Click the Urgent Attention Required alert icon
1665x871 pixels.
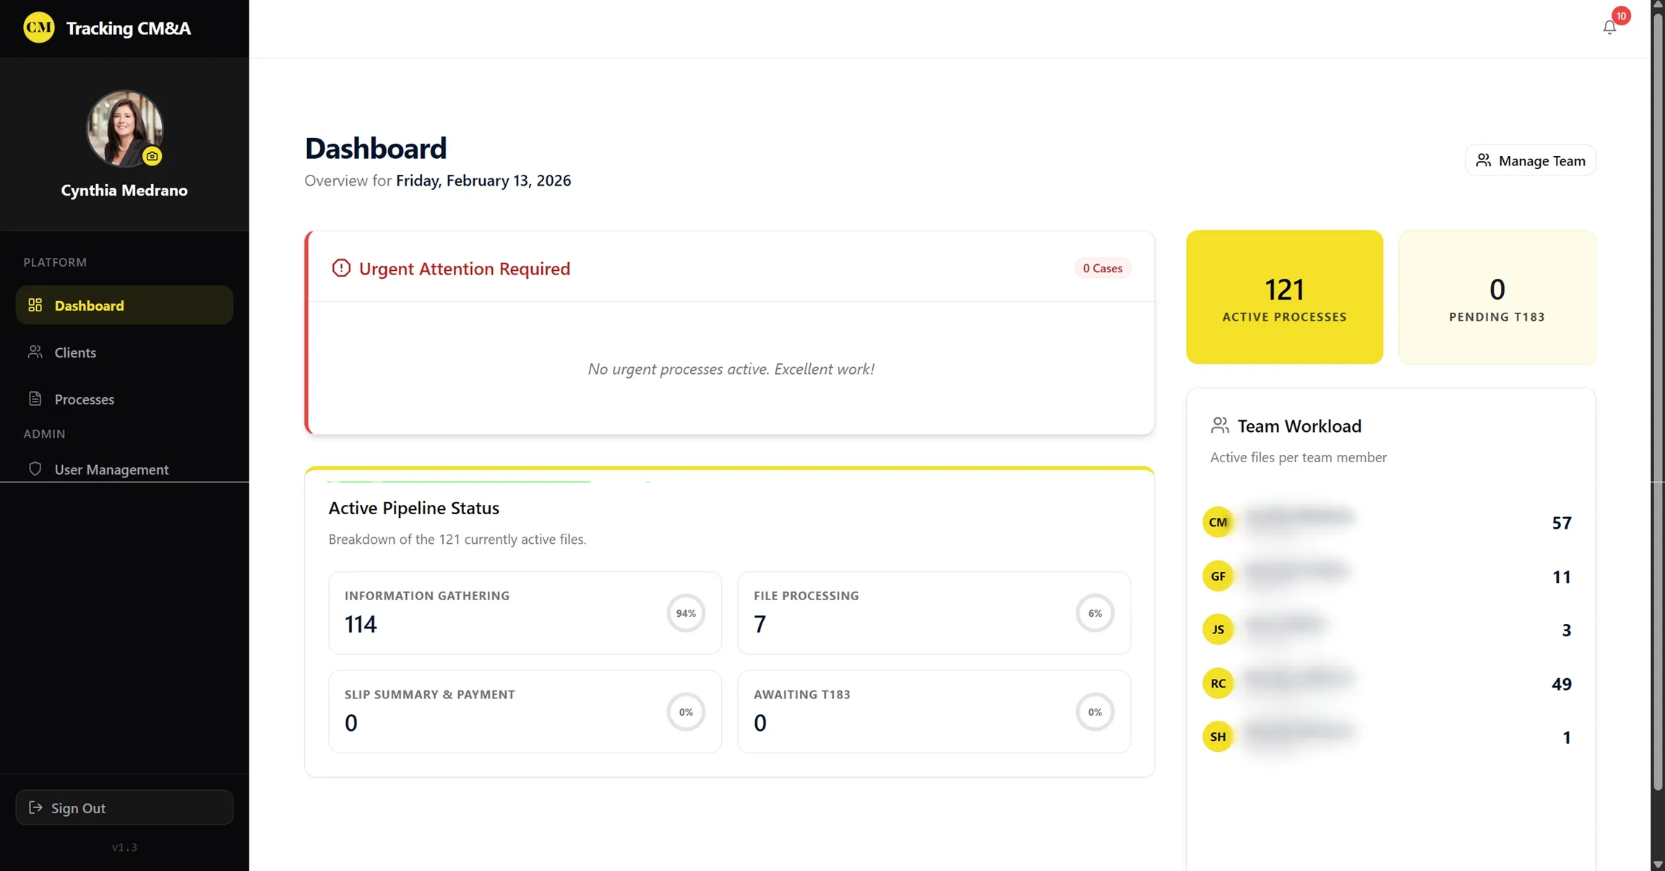(x=340, y=268)
